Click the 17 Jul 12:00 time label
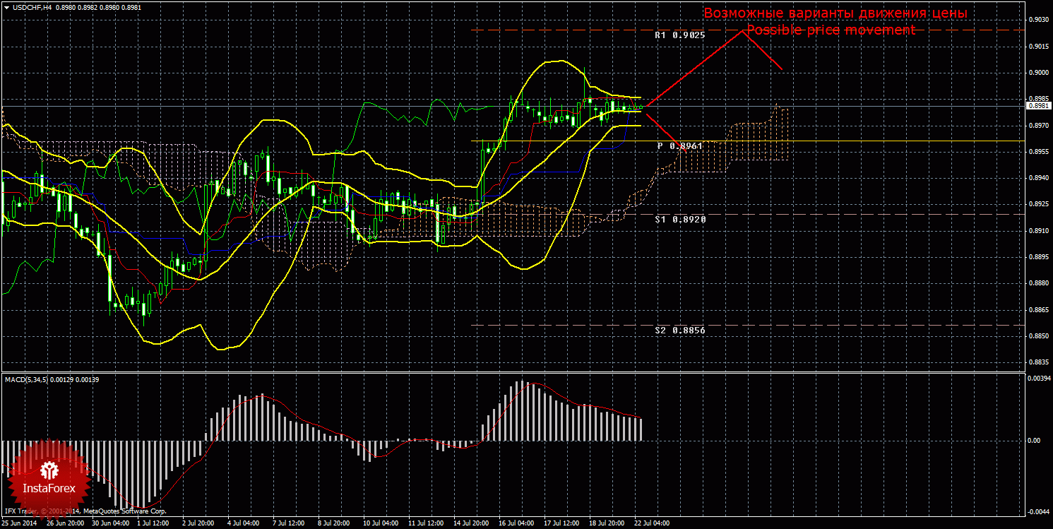 562,524
